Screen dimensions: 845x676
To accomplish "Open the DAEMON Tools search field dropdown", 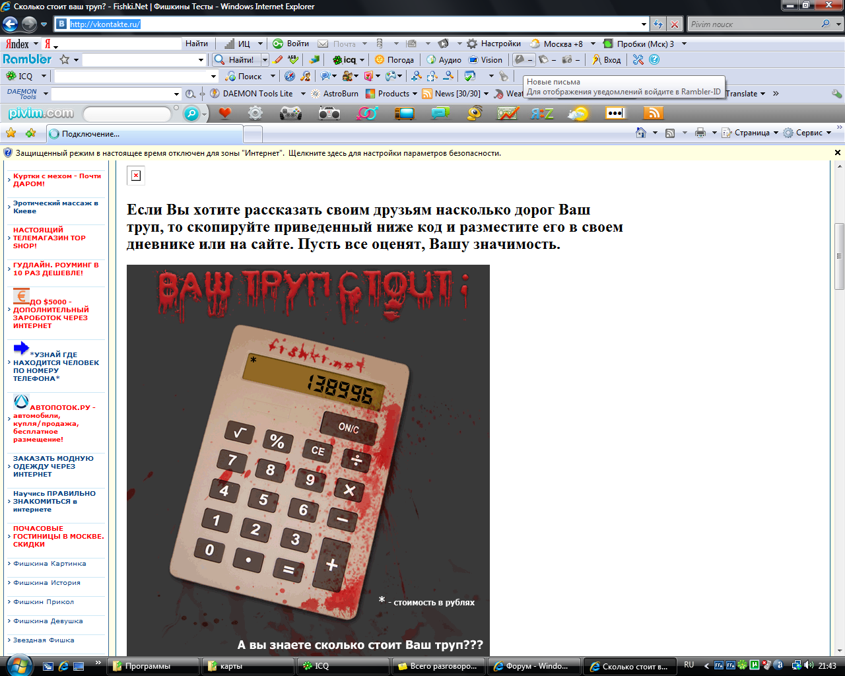I will tap(176, 94).
